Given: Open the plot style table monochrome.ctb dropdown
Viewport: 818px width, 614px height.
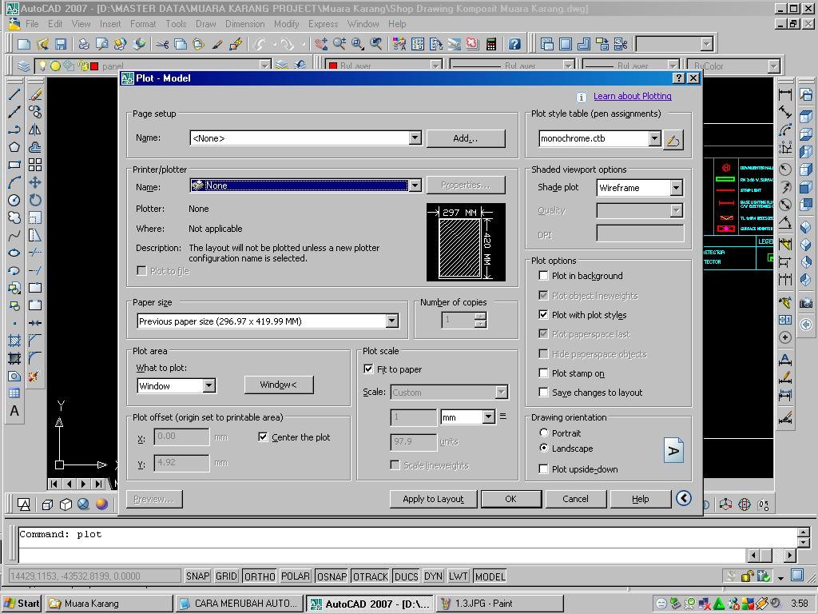Looking at the screenshot, I should [655, 138].
